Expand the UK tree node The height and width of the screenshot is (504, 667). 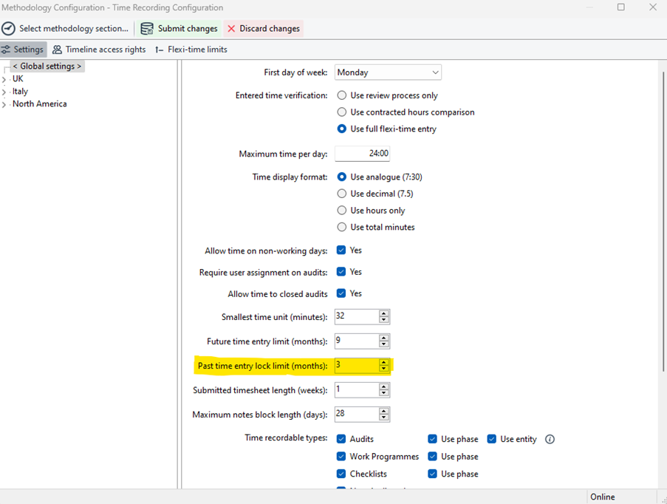coord(4,80)
